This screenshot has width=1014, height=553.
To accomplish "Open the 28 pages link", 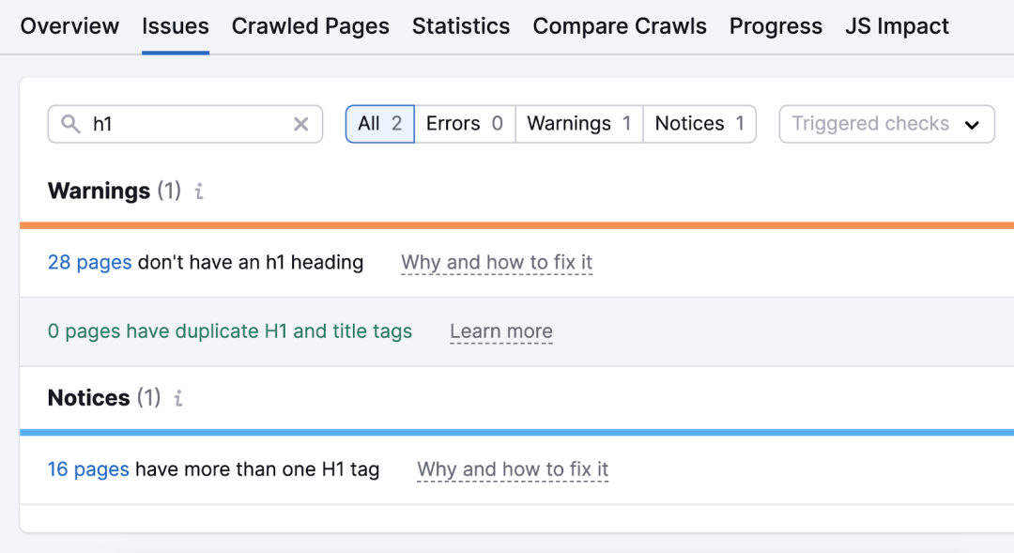I will tap(90, 263).
